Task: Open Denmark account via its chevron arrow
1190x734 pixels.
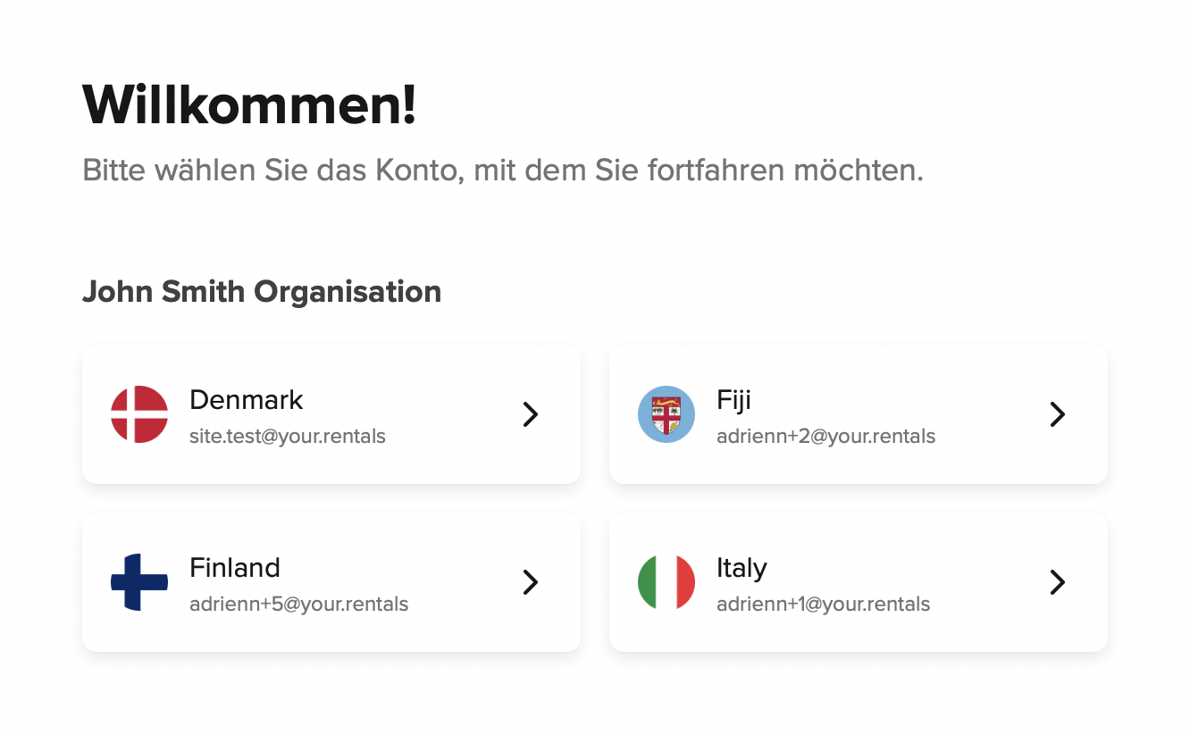Action: pyautogui.click(x=531, y=414)
